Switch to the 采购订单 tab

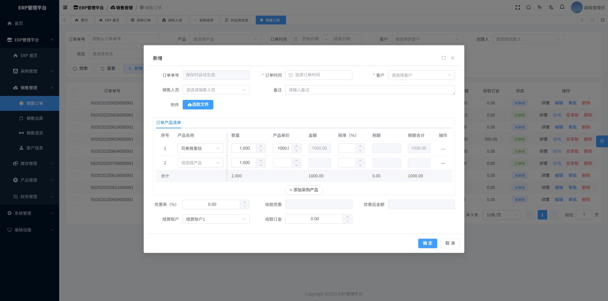141,20
